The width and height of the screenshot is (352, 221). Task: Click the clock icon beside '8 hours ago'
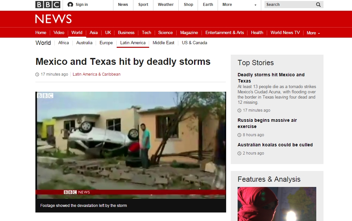(239, 135)
